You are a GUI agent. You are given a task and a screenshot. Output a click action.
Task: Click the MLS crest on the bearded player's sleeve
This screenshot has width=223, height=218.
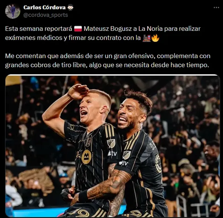(x=126, y=155)
